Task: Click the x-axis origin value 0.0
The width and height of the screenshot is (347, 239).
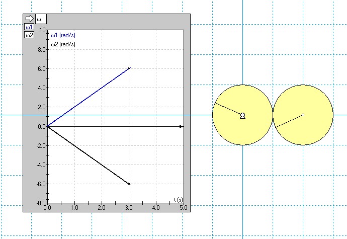Action: [48, 207]
